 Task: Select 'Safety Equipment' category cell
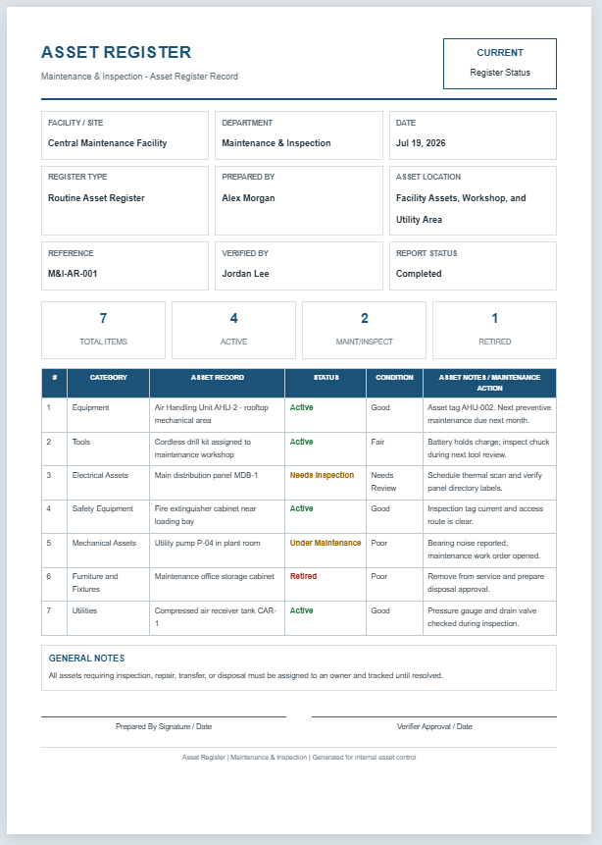(x=108, y=516)
